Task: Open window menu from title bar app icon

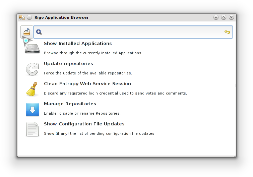Action: (22, 17)
